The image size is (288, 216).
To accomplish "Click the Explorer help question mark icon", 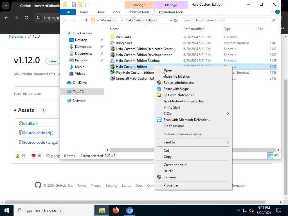I will coord(277,12).
